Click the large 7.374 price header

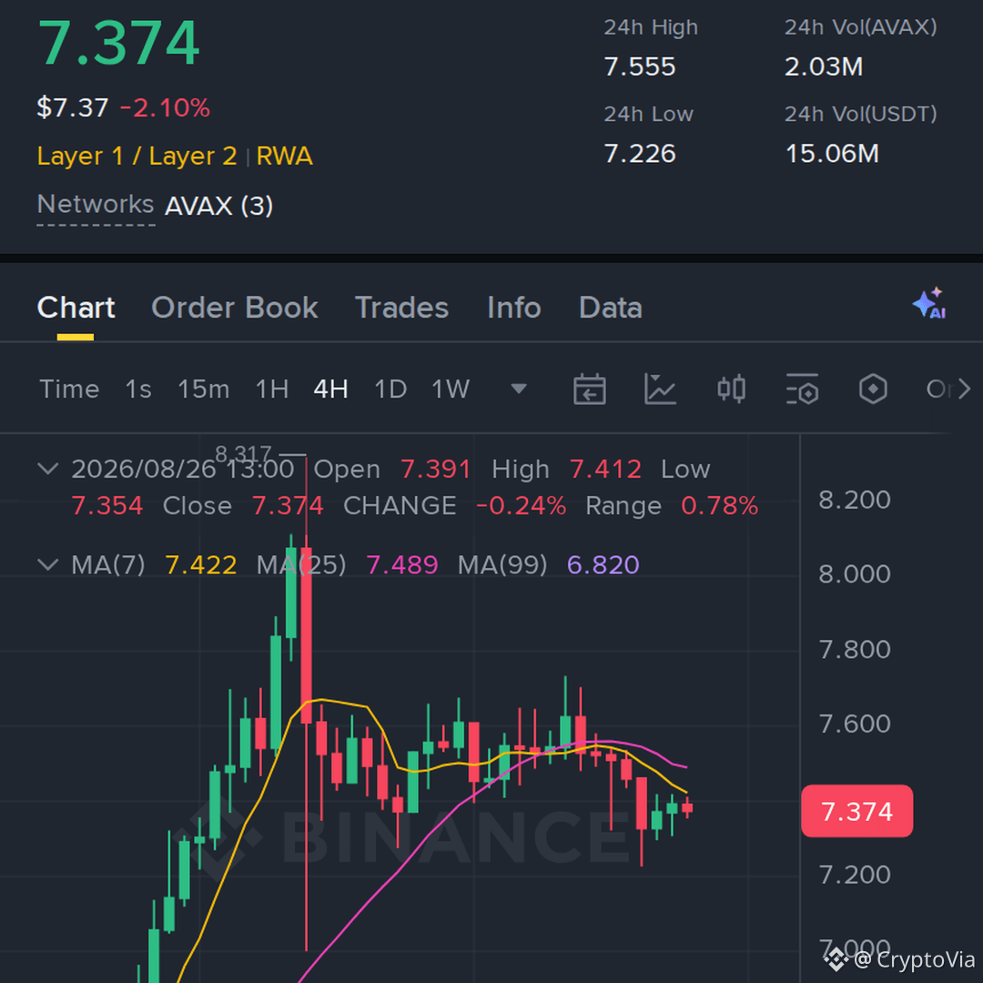118,43
